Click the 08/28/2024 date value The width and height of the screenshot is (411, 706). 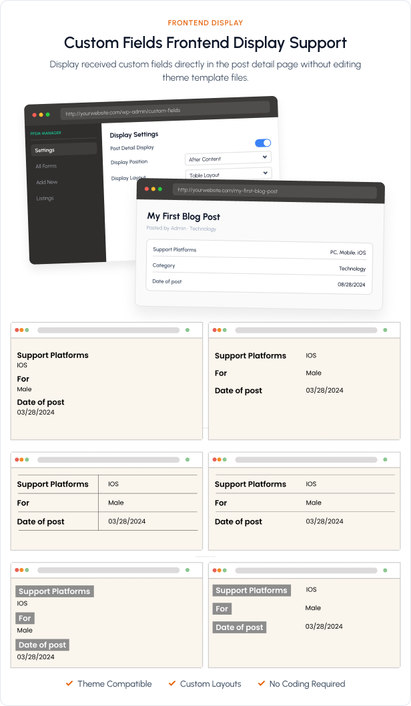[x=352, y=285]
